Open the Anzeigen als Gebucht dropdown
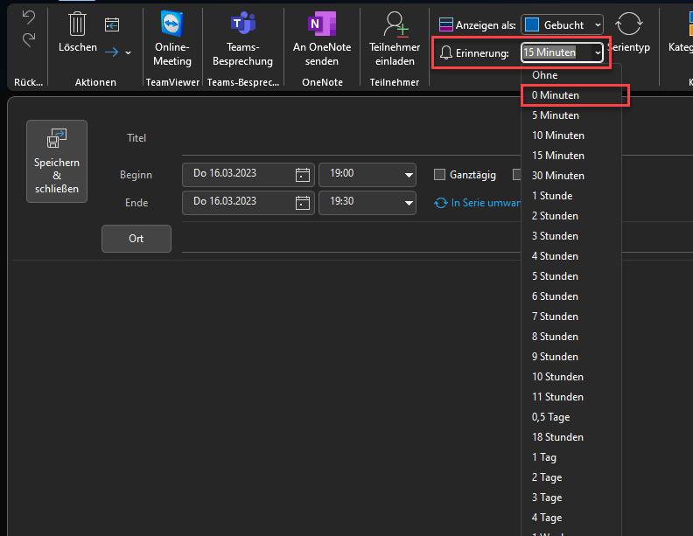Image resolution: width=693 pixels, height=536 pixels. 562,24
